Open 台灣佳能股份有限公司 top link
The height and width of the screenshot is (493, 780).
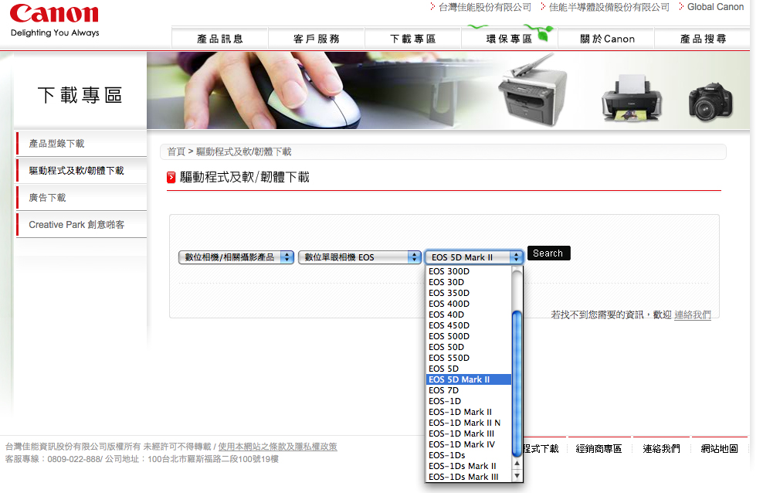tap(484, 7)
